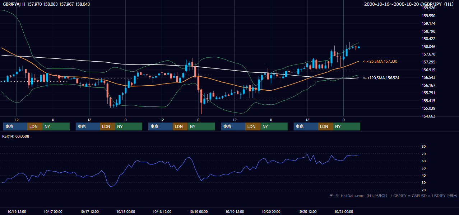Click the 10/16 12:00 date label
Image resolution: width=459 pixels, height=215 pixels.
17,211
